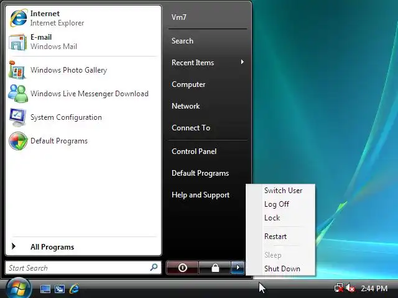Open the Vm7 user folder
Viewport: 398px width, 298px height.
tap(179, 17)
